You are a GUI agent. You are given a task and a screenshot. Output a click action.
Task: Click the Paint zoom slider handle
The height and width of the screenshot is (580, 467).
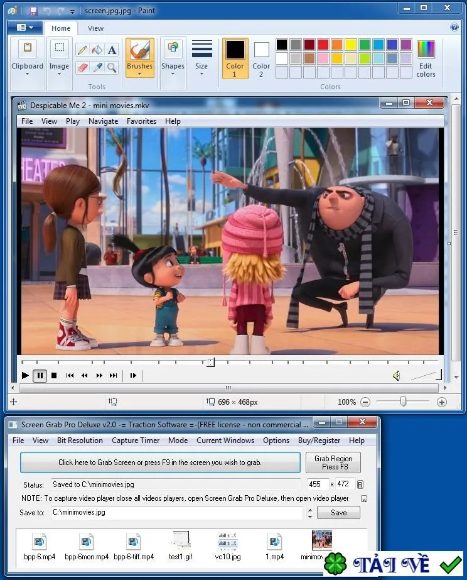(404, 402)
